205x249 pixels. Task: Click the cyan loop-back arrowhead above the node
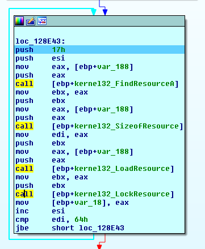[x=94, y=12]
